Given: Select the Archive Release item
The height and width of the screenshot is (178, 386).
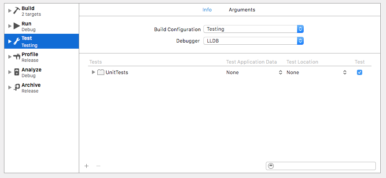Looking at the screenshot, I should (x=42, y=88).
